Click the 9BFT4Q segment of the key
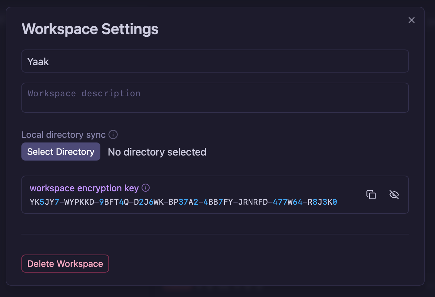 (x=114, y=202)
